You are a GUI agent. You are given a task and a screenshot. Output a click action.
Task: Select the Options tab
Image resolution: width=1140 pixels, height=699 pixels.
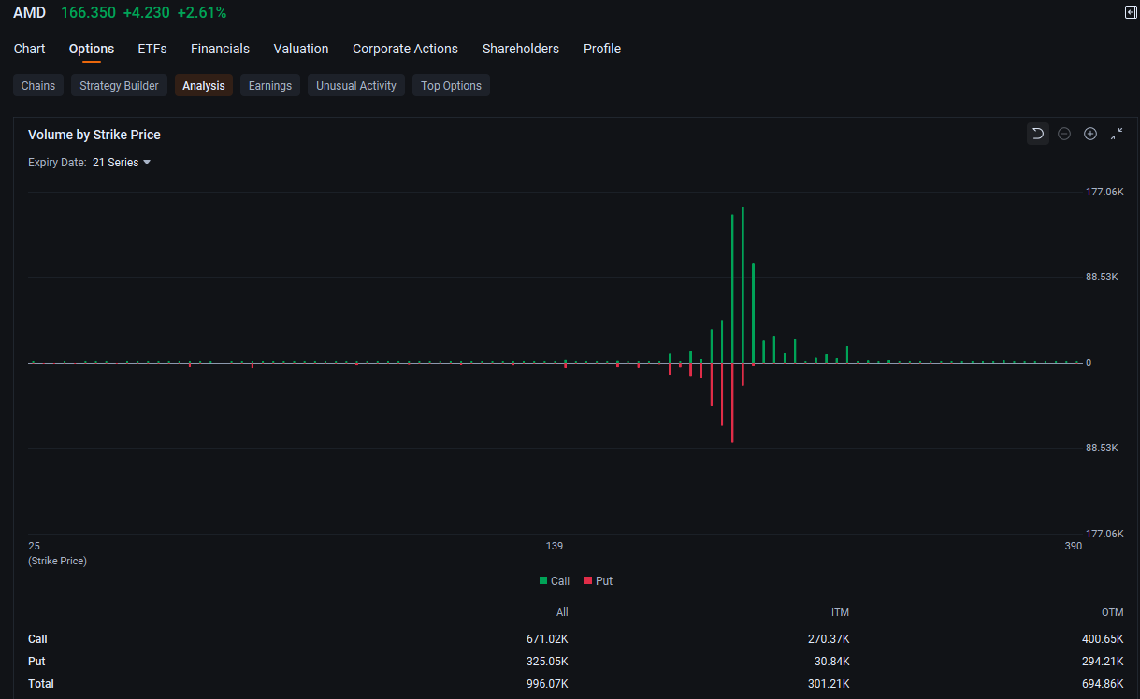pos(92,49)
